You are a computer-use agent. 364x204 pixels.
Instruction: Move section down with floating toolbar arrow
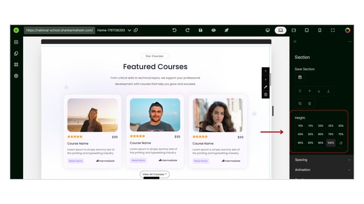tap(266, 79)
